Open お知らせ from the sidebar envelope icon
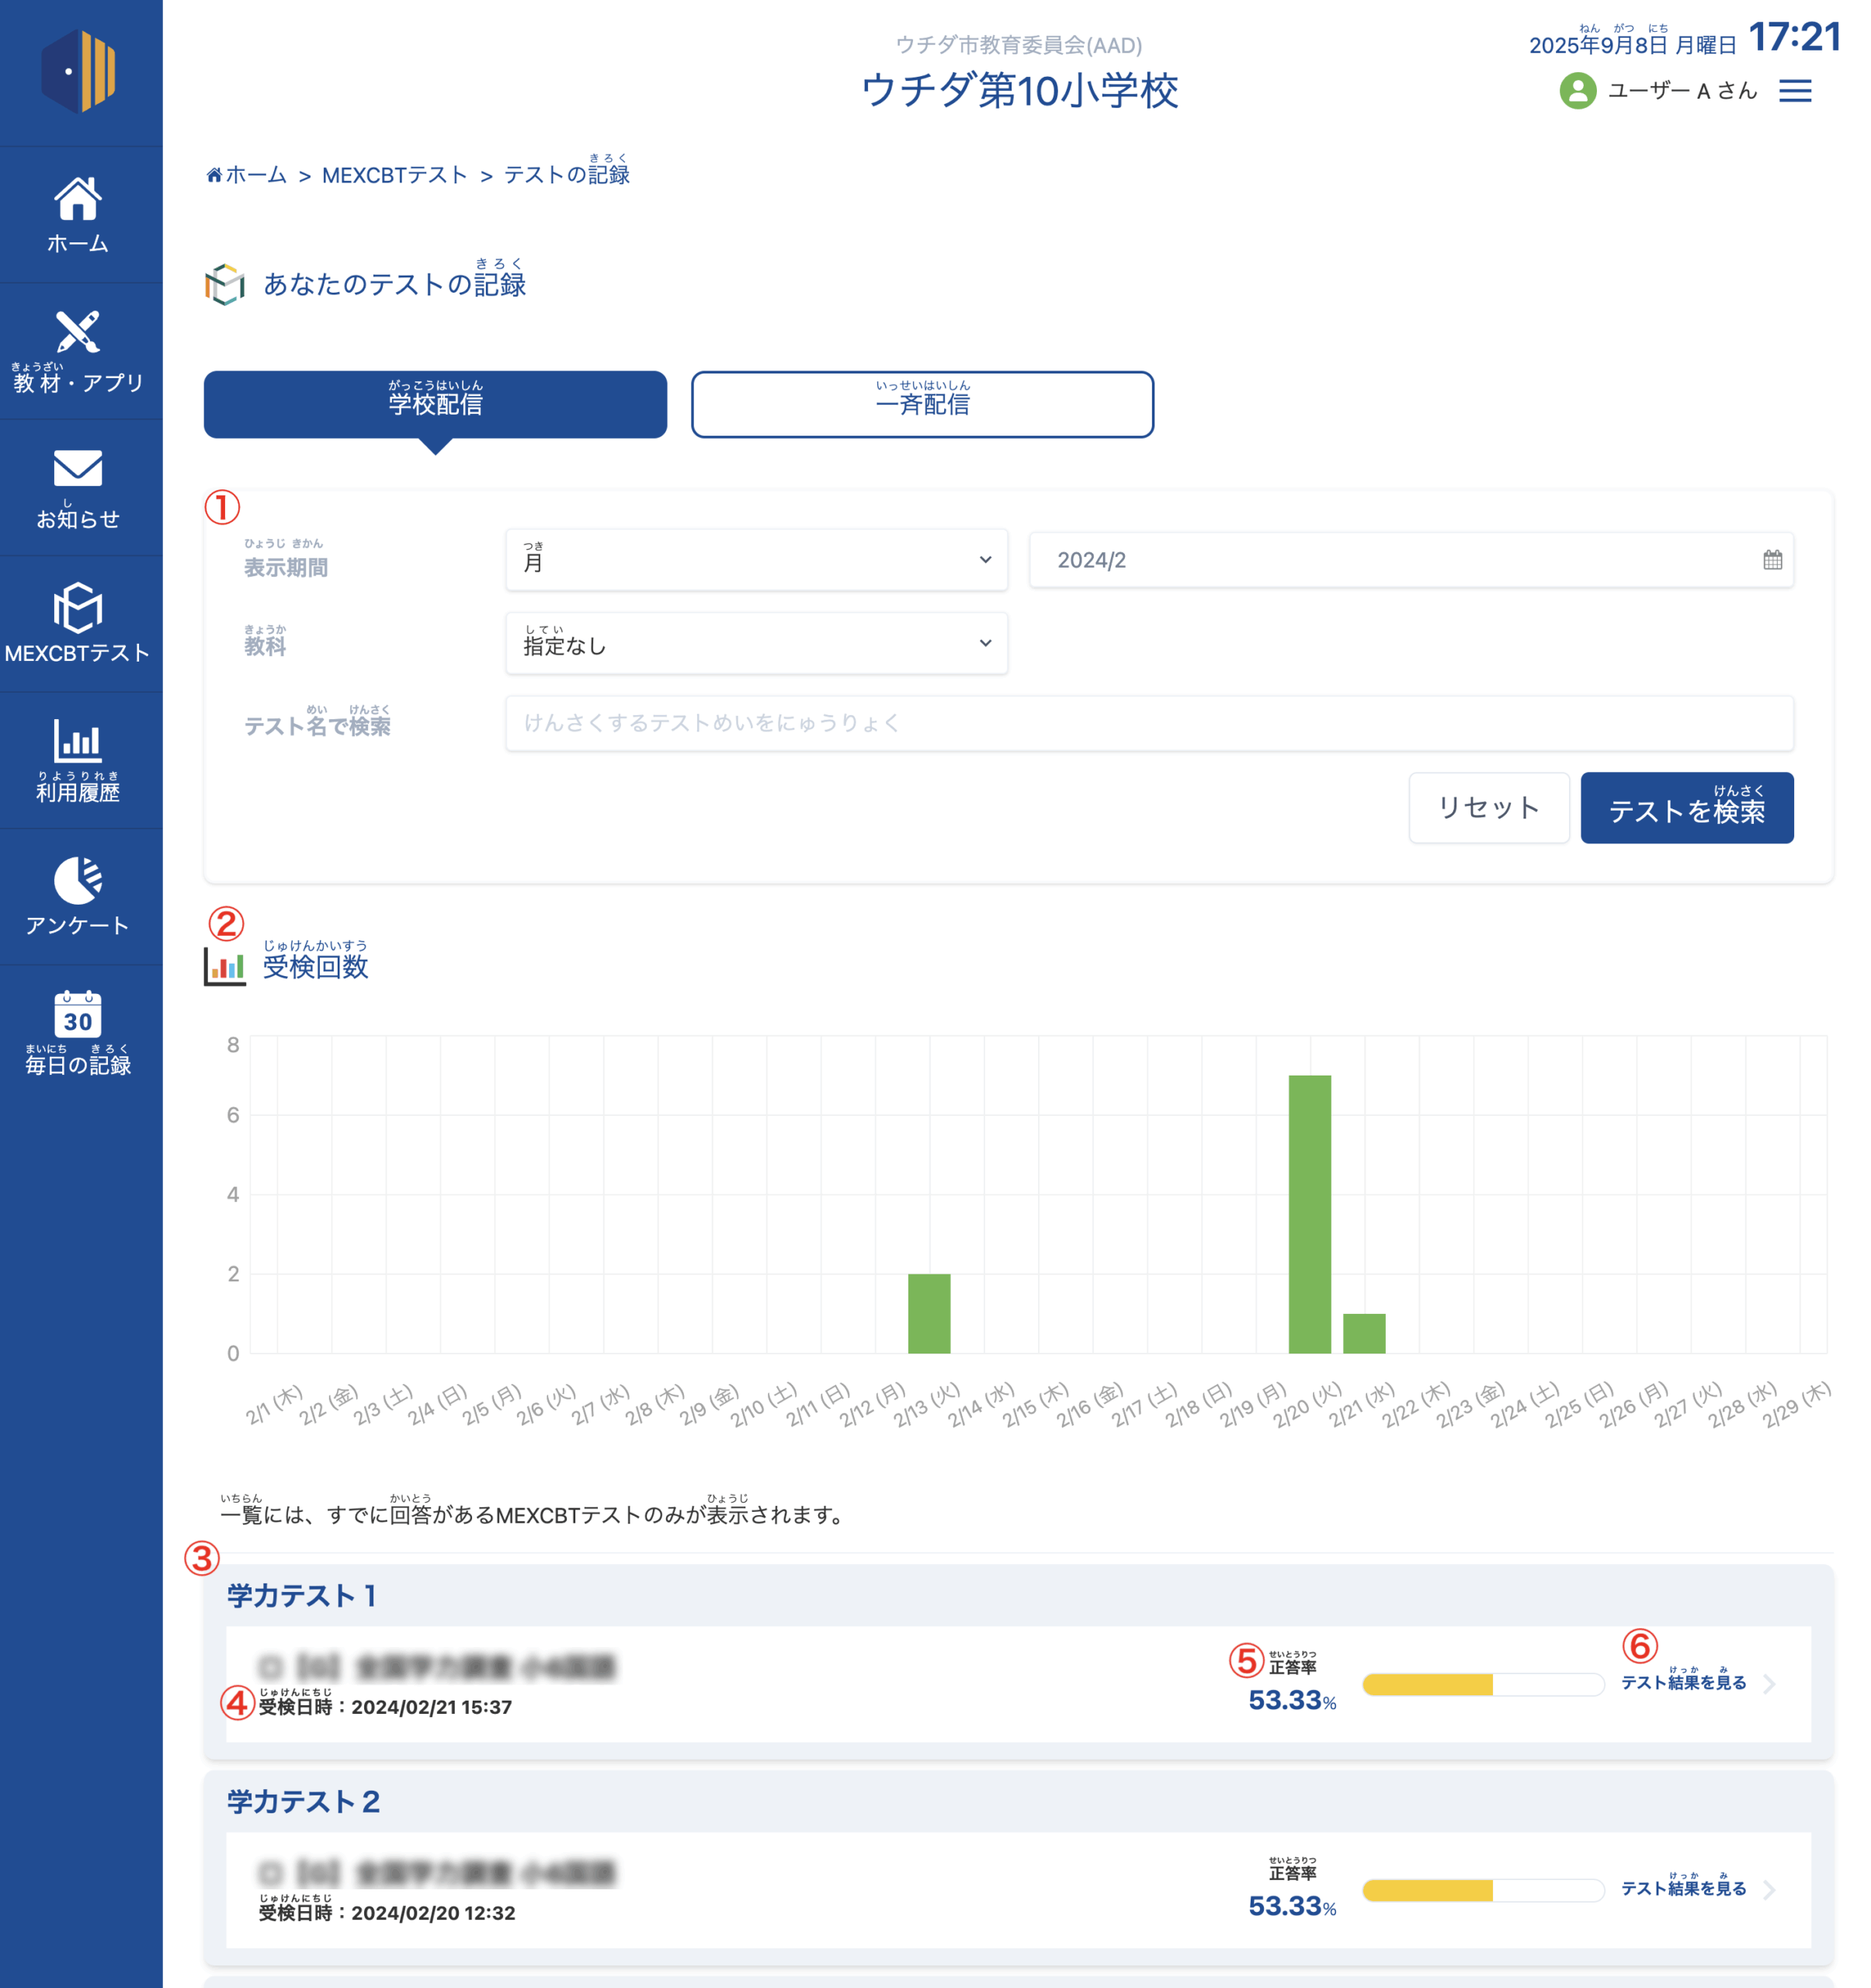1871x1988 pixels. (x=78, y=469)
